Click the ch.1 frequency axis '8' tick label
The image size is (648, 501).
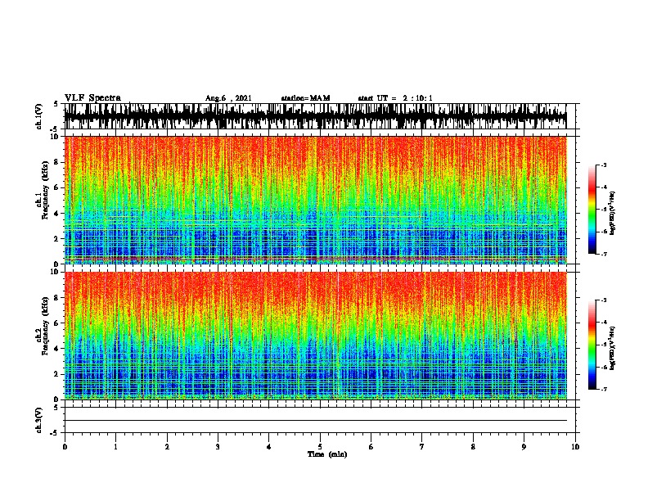tap(56, 162)
